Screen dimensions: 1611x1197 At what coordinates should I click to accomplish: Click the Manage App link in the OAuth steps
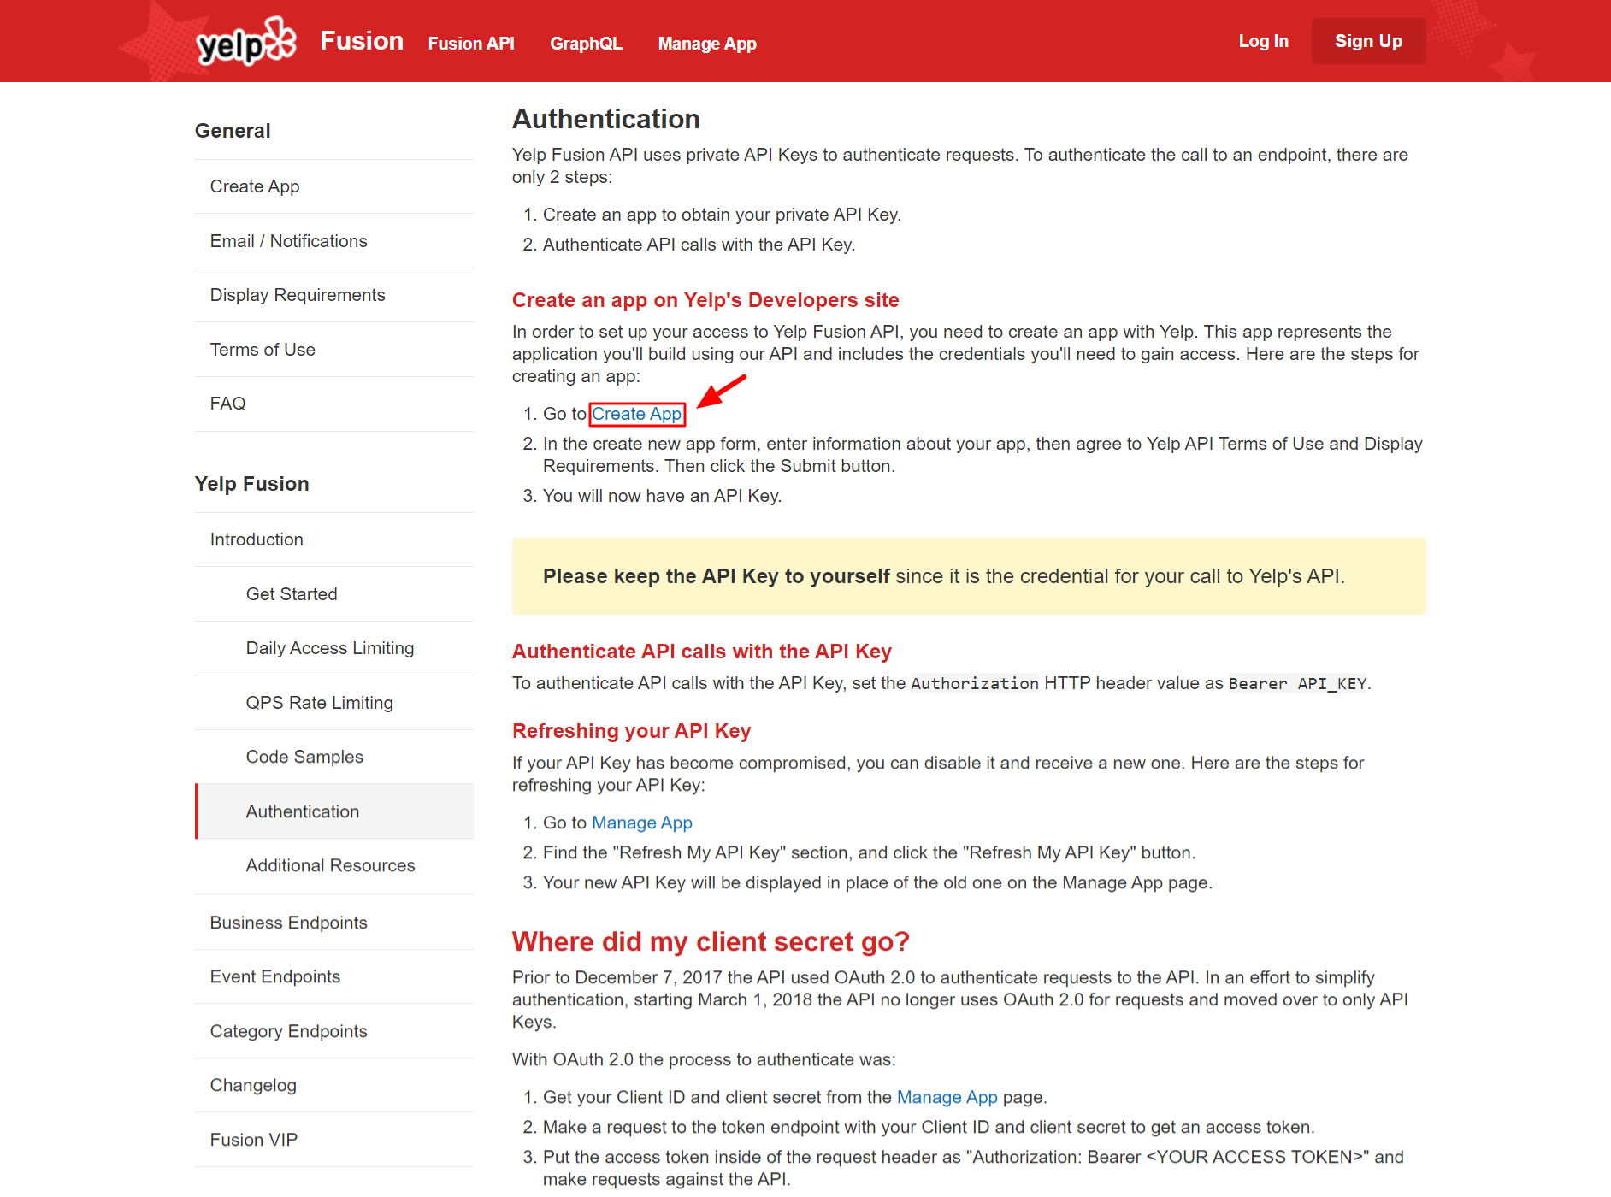[947, 1097]
